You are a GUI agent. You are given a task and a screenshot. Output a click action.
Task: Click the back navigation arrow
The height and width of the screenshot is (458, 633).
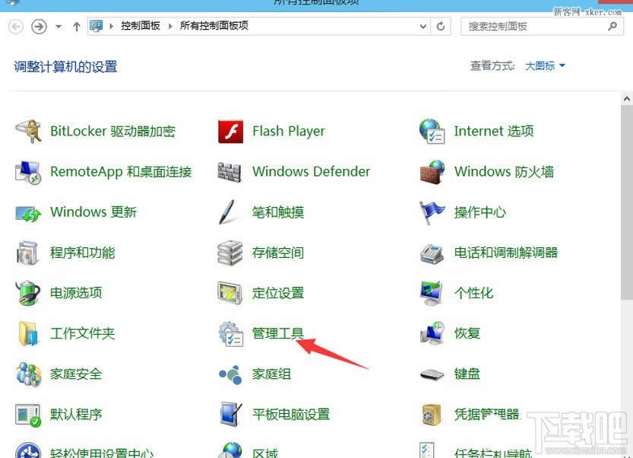[15, 25]
